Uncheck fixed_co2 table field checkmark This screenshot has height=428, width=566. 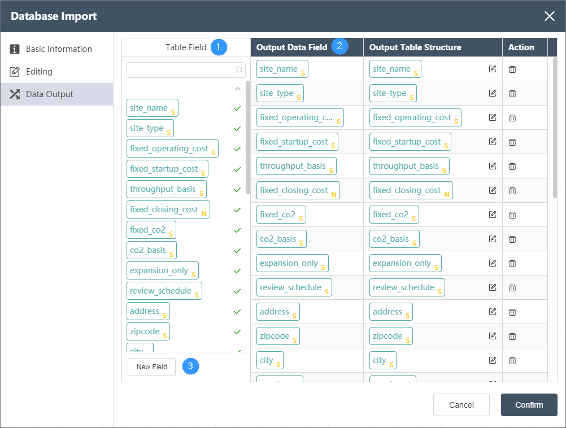(x=237, y=230)
